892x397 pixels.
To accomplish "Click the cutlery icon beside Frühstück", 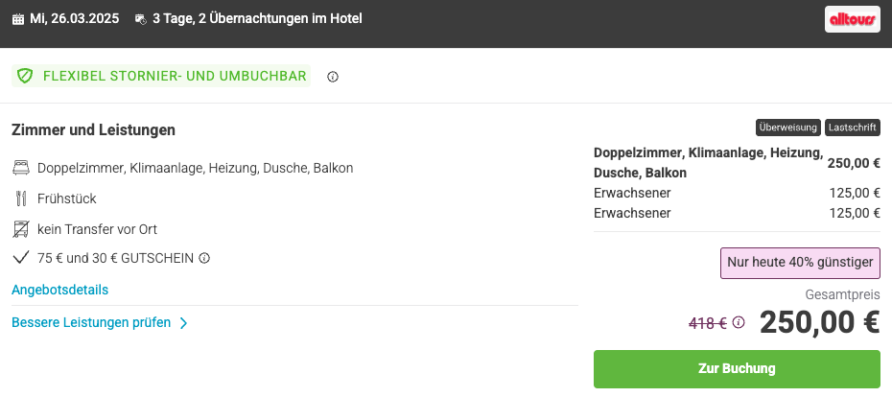I will [x=21, y=198].
